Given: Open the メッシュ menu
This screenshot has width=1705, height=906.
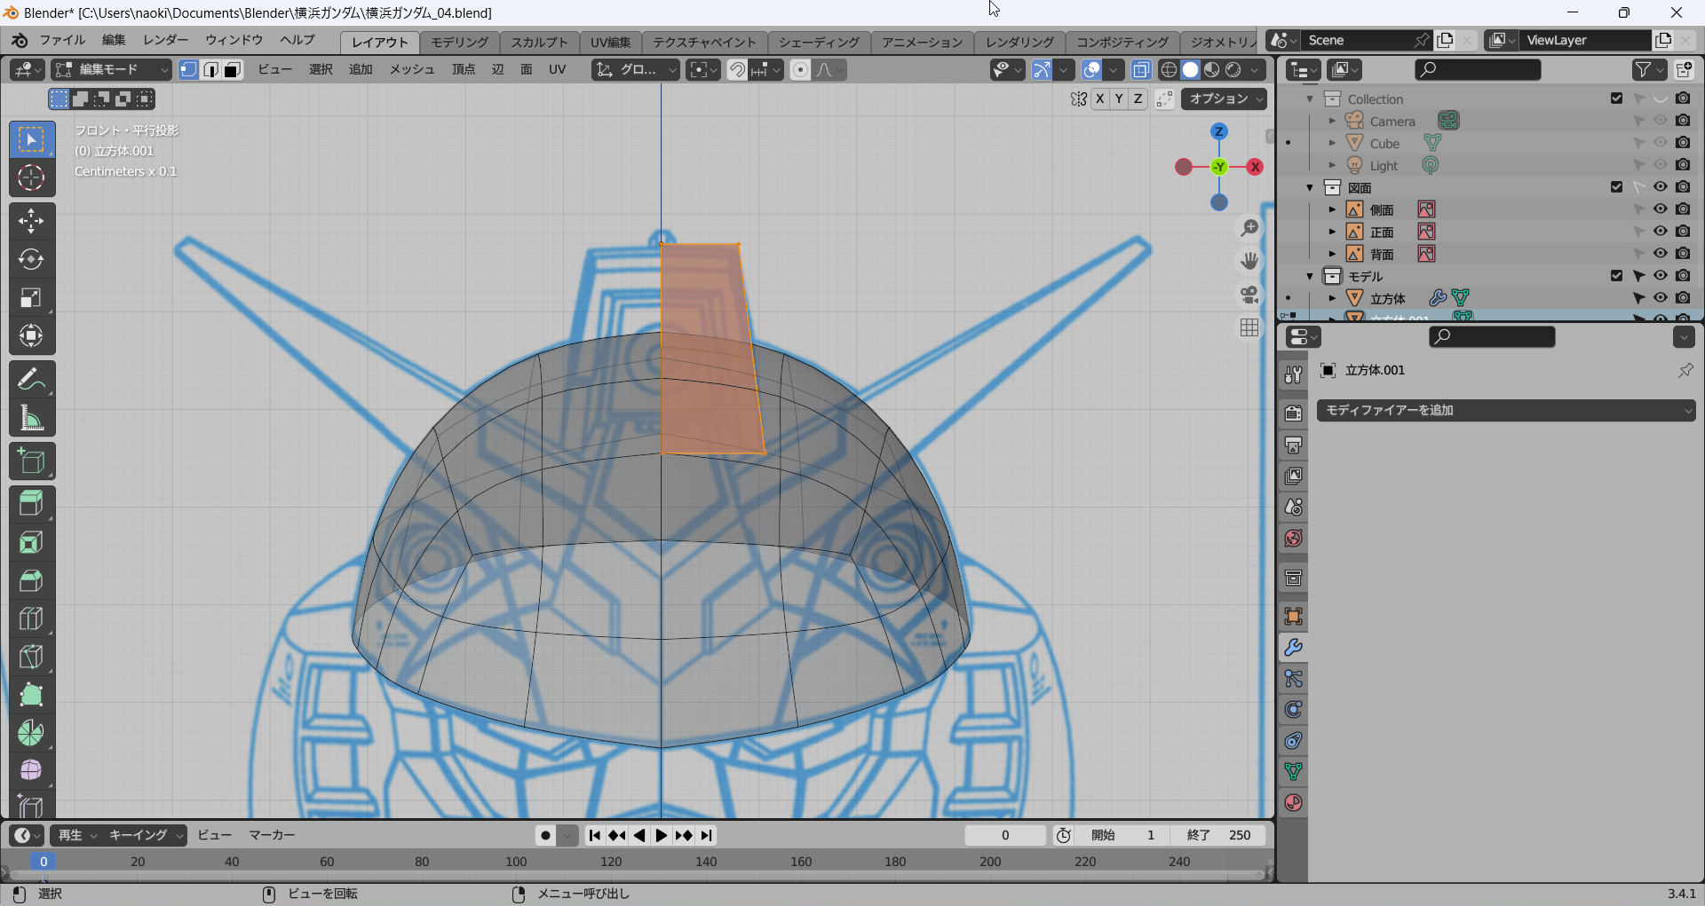Looking at the screenshot, I should click(x=411, y=69).
